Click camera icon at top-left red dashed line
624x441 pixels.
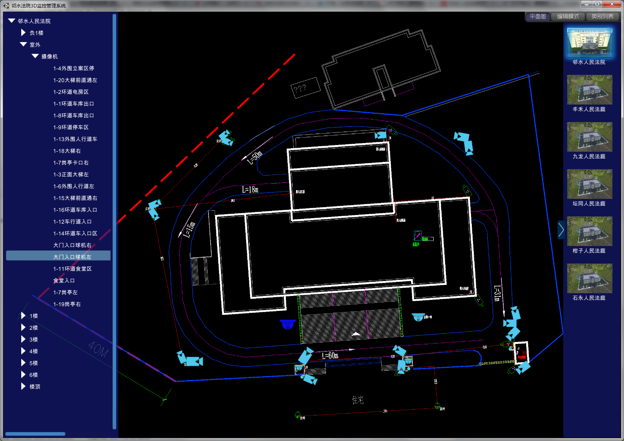point(226,138)
